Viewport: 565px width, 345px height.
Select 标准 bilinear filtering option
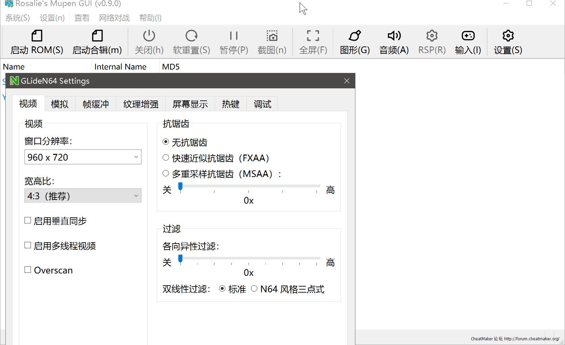(222, 289)
